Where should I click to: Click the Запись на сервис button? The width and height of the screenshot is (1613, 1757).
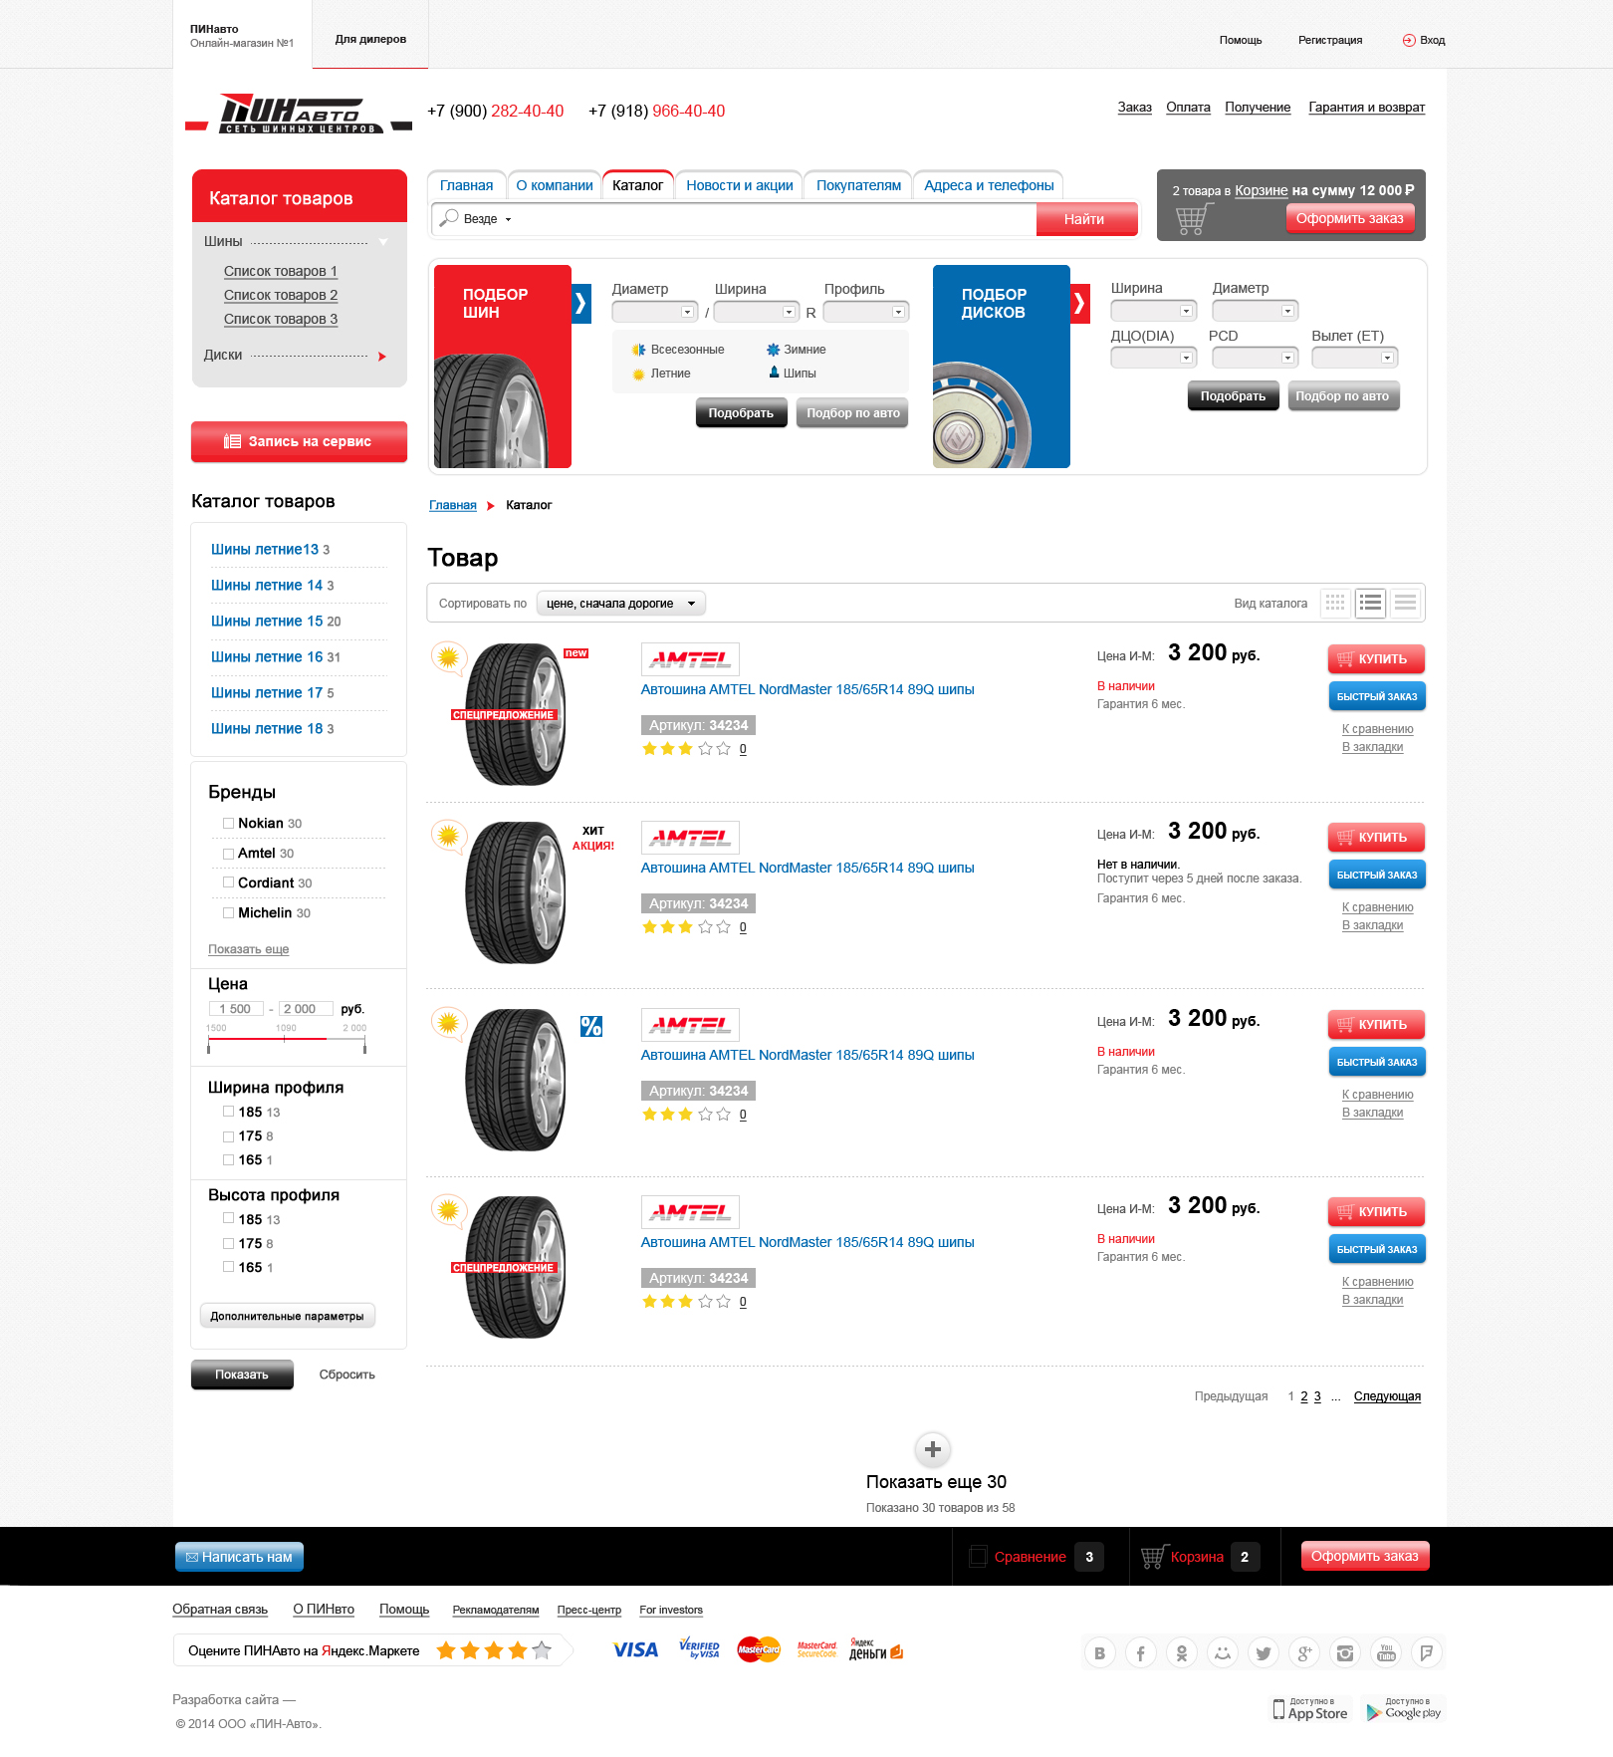point(299,441)
